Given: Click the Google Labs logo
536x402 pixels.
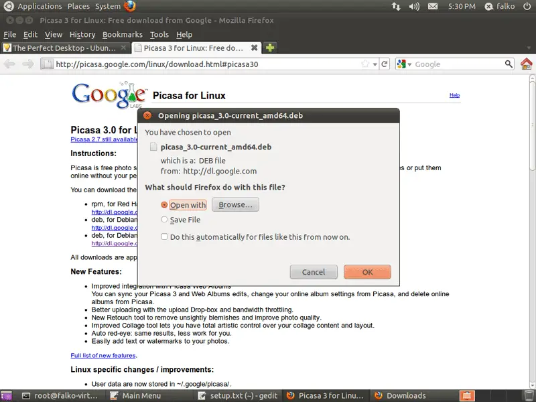Looking at the screenshot, I should [110, 95].
